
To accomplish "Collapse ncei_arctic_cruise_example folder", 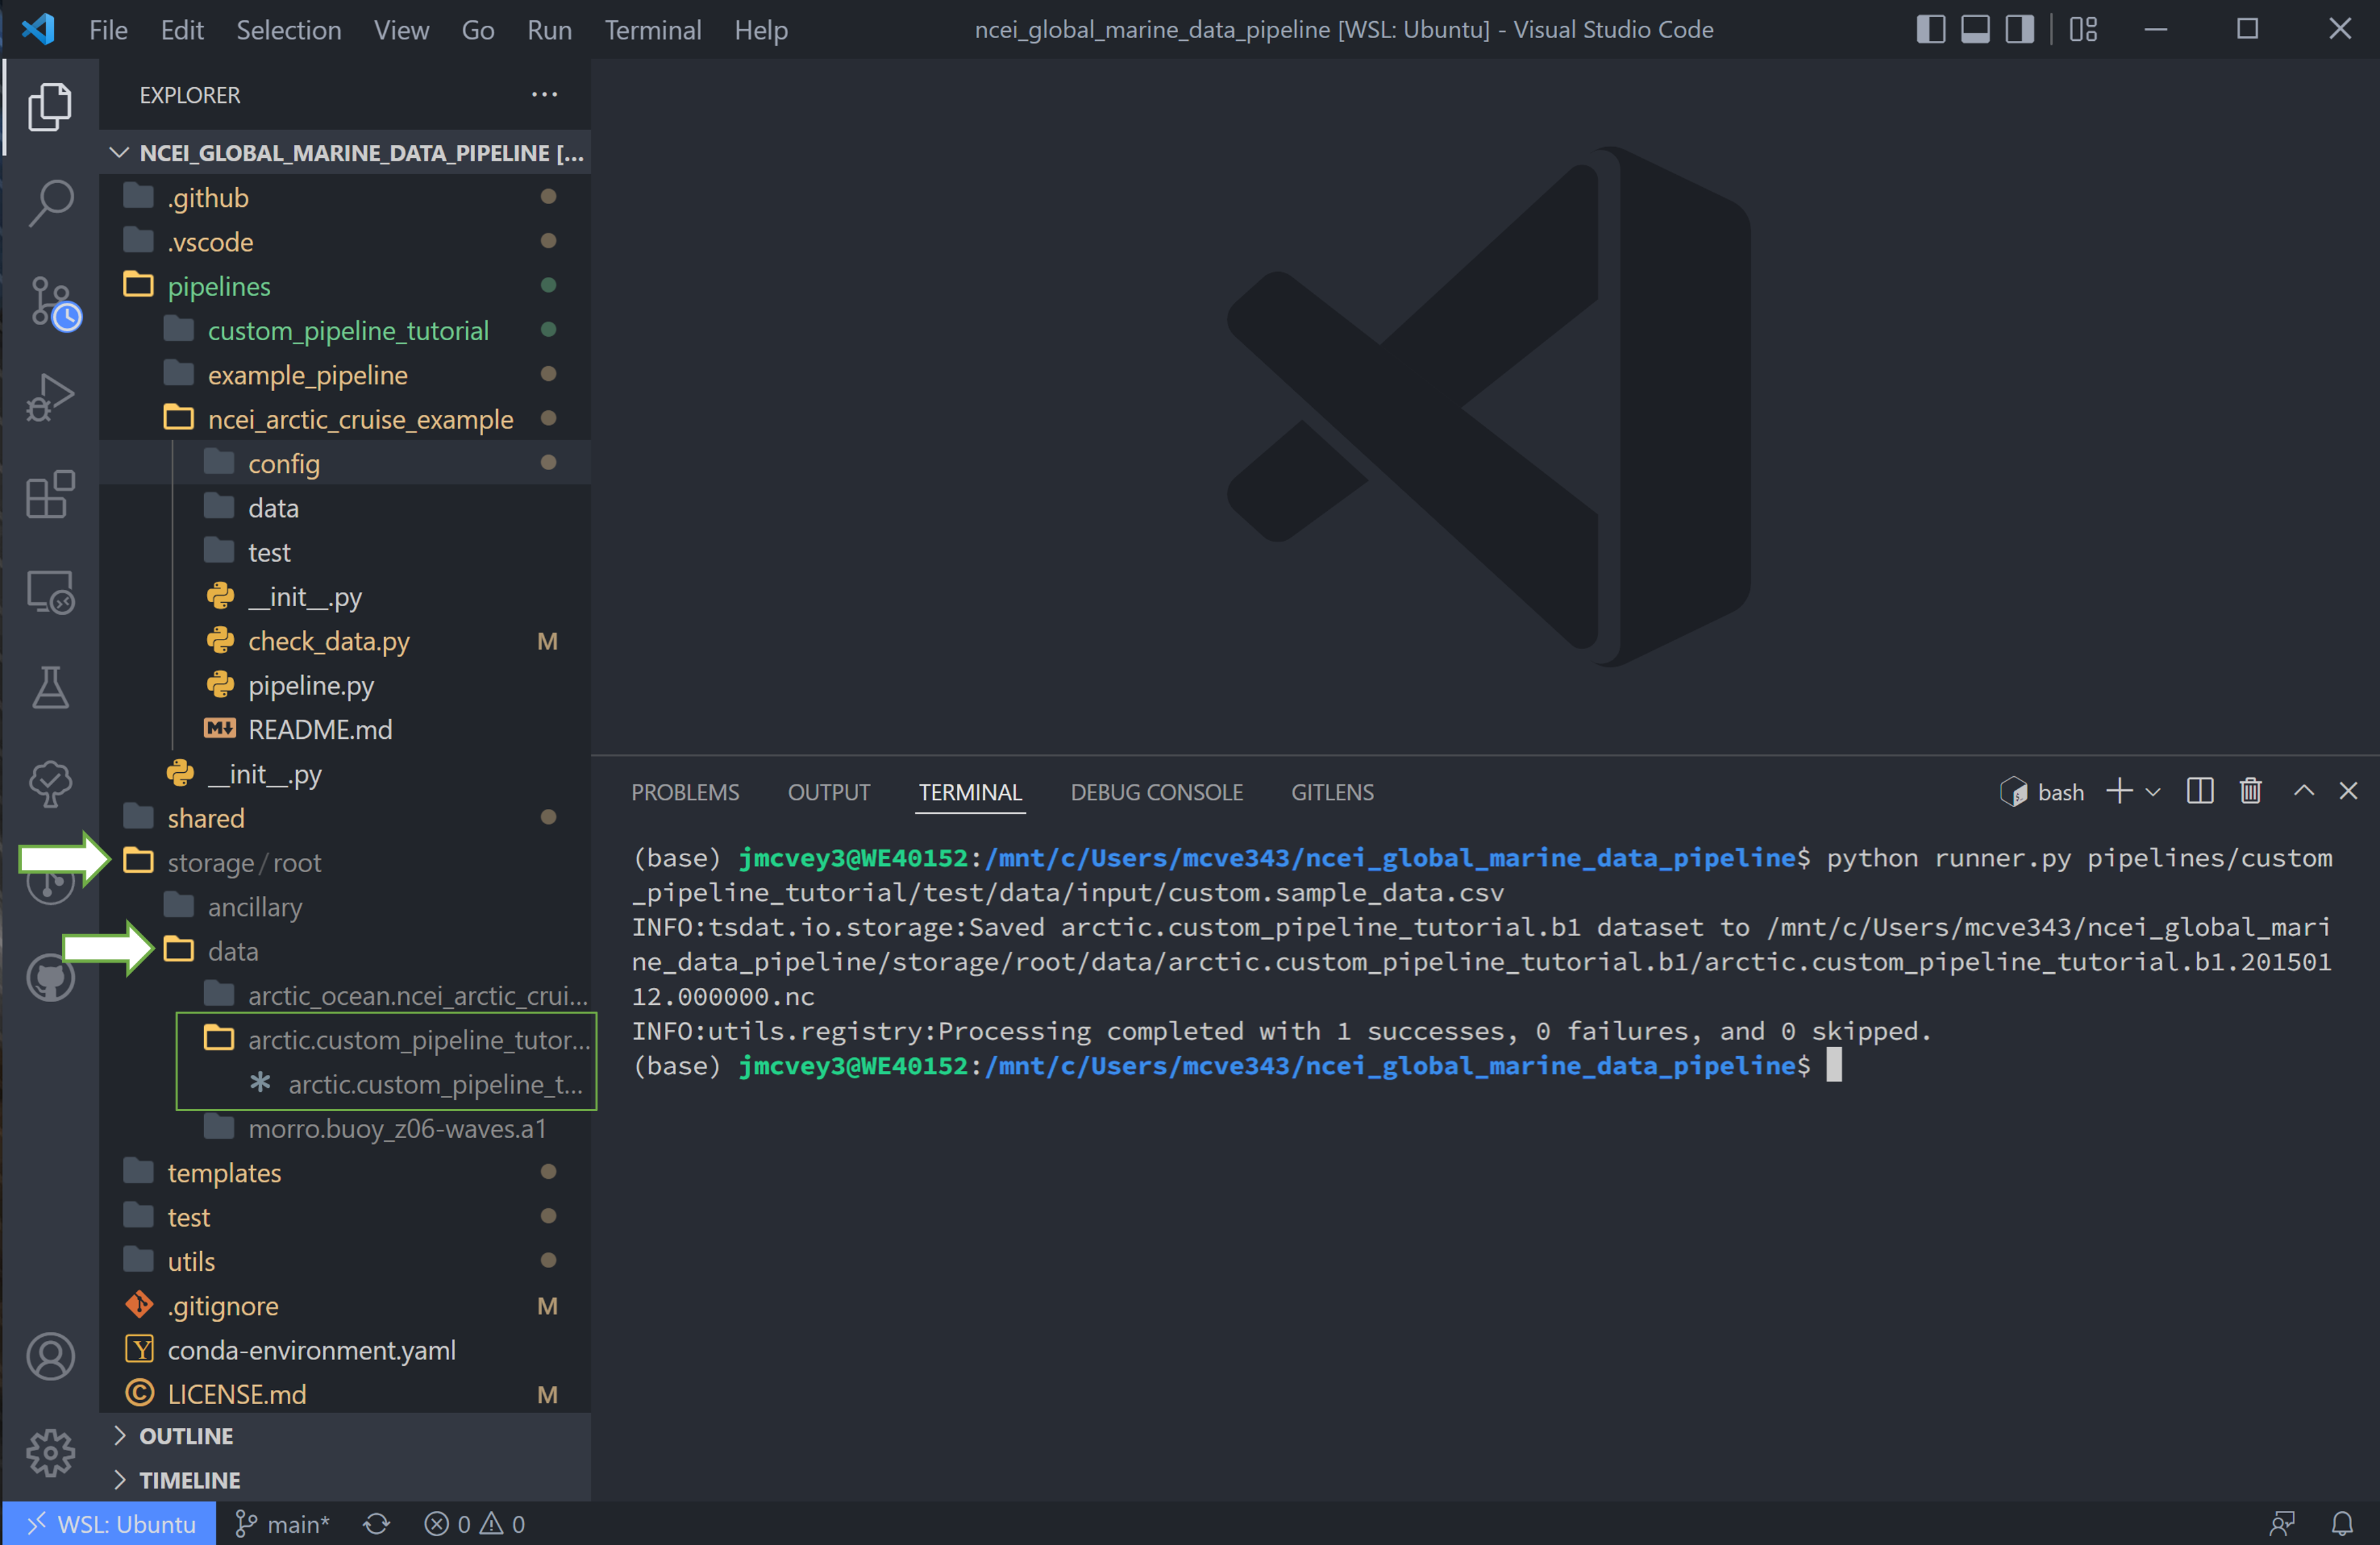I will tap(345, 418).
